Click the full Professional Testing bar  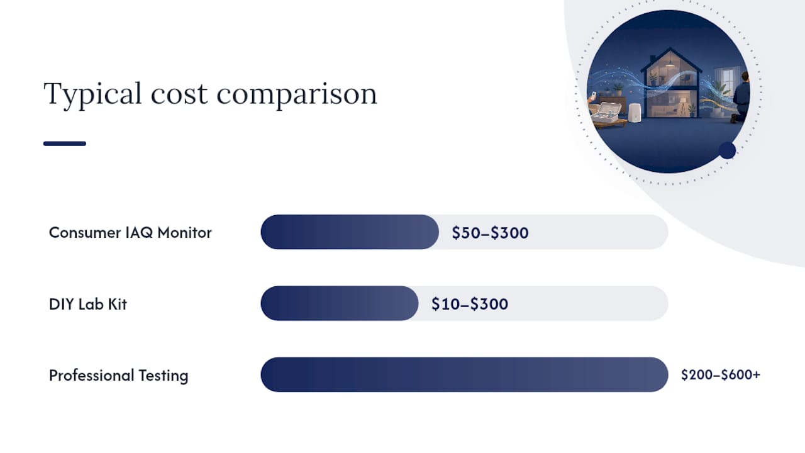click(x=464, y=374)
